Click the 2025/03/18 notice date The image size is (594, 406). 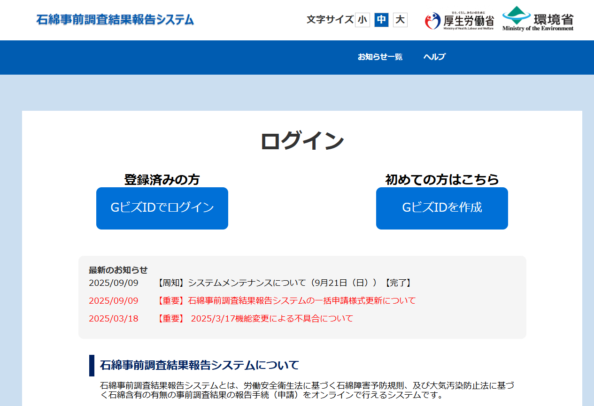114,318
